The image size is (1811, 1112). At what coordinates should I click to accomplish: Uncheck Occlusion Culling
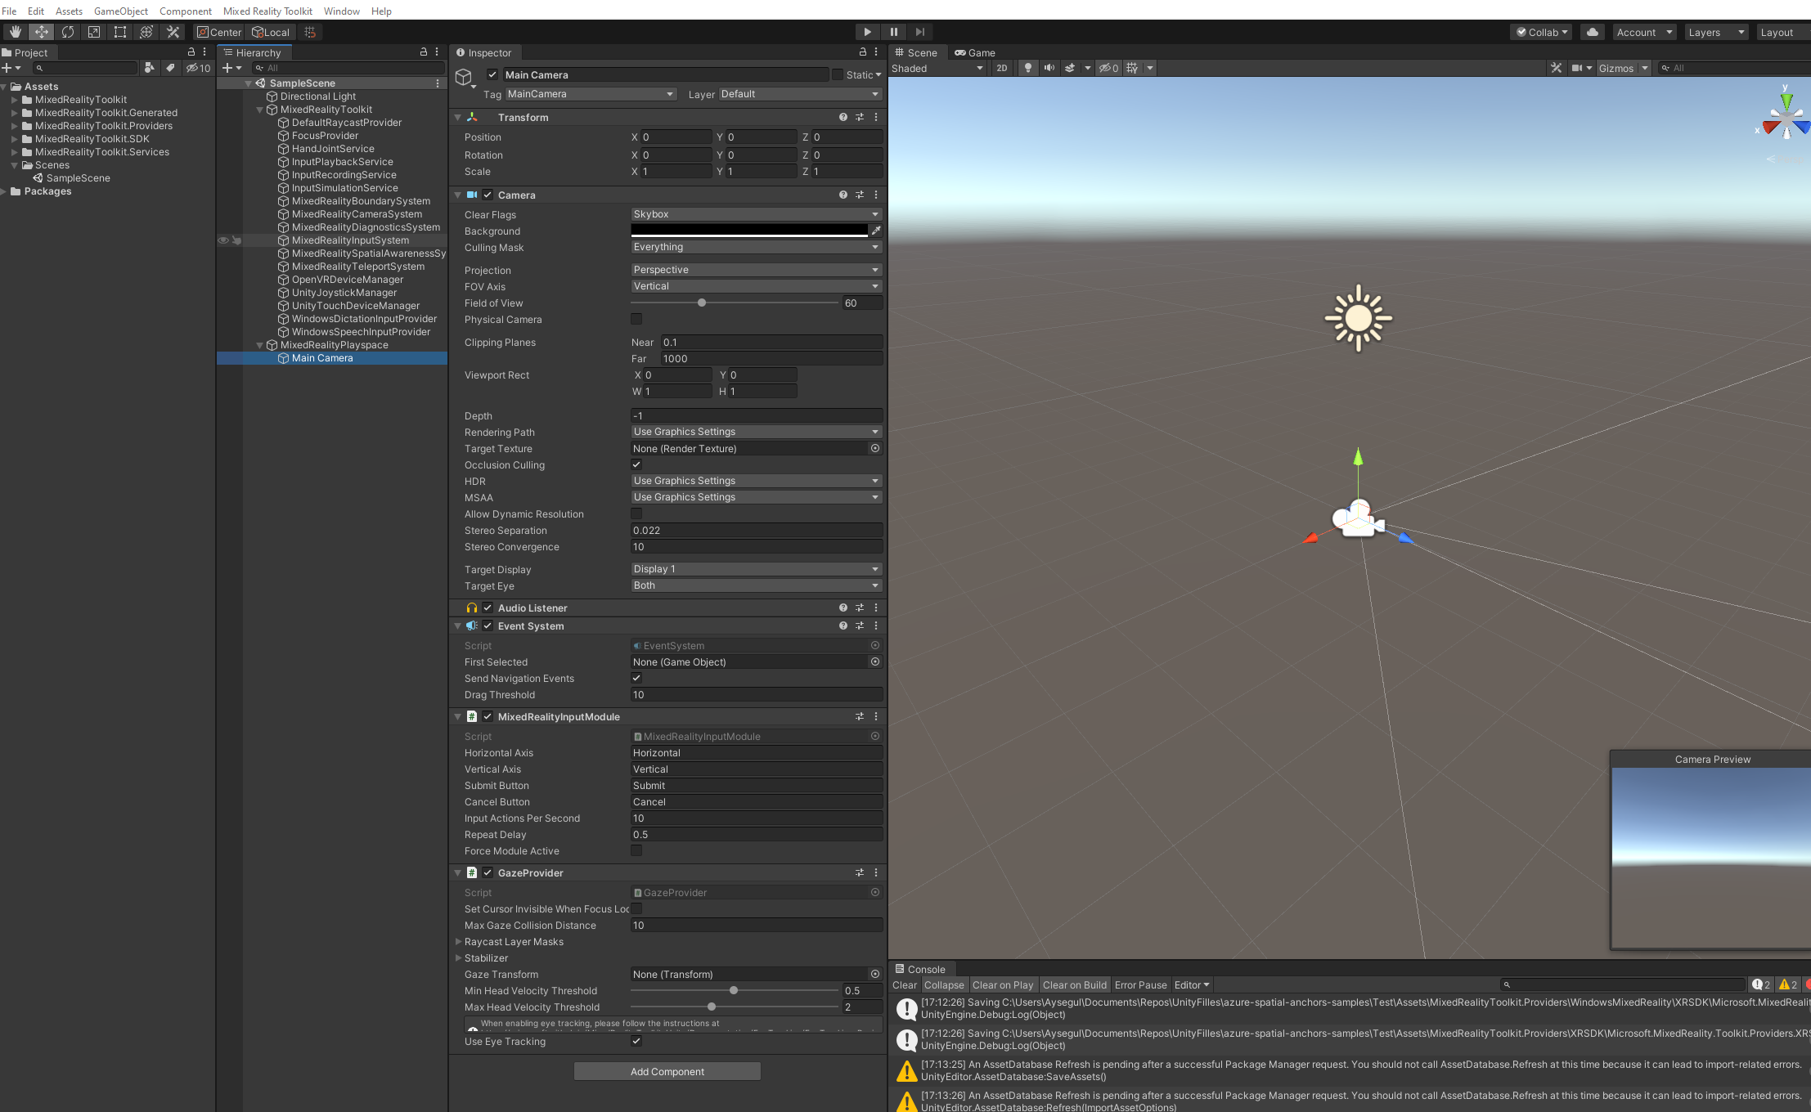point(636,464)
